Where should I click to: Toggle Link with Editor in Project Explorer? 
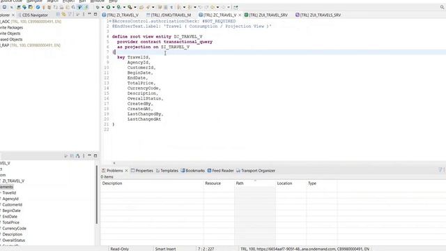(63, 15)
